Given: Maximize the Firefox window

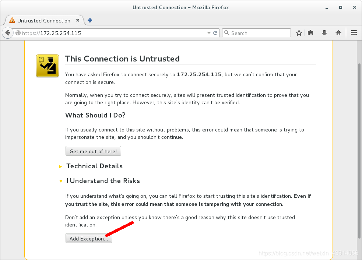Looking at the screenshot, I should 341,7.
